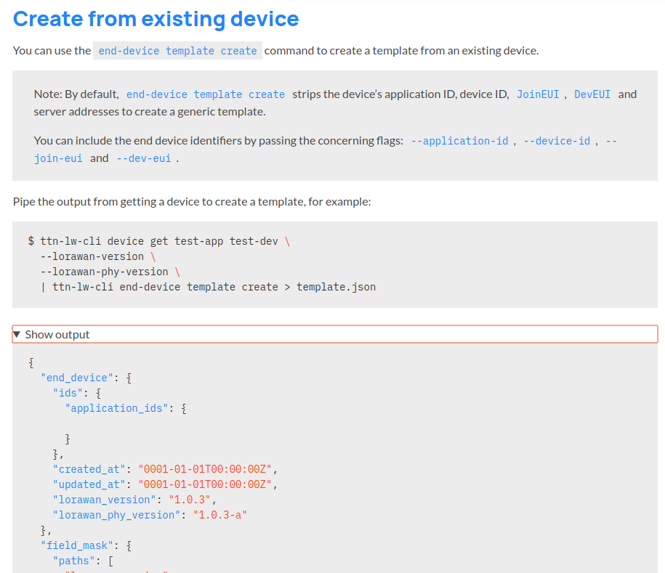Screen dimensions: 665x573
Task: Select the --application-id flag text
Action: pyautogui.click(x=460, y=140)
